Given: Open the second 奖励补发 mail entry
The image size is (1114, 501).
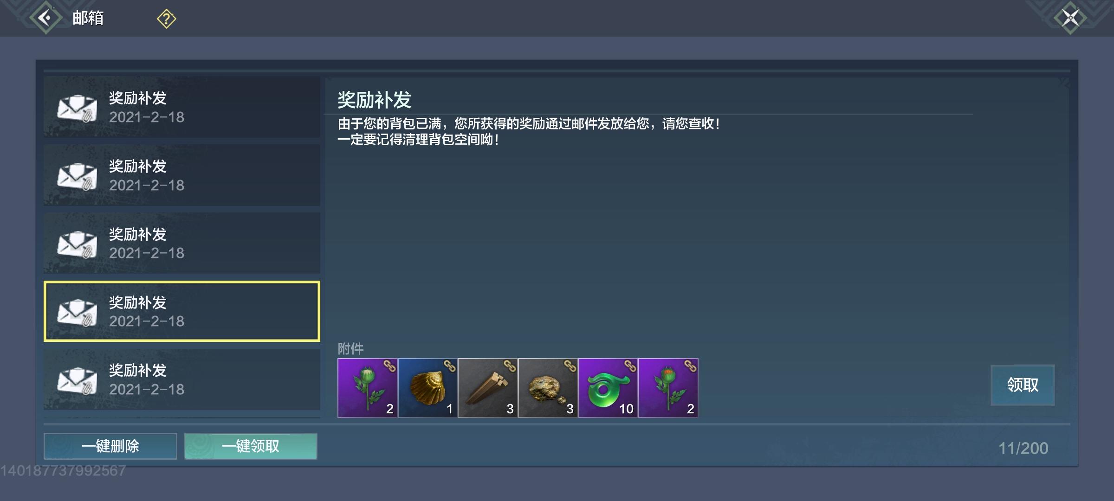Looking at the screenshot, I should (182, 175).
